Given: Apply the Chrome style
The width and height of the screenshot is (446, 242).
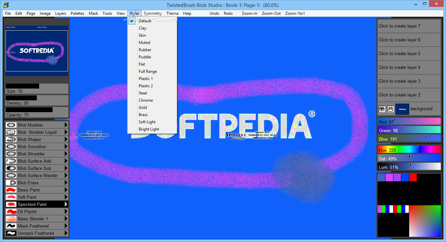Looking at the screenshot, I should coord(153,100).
